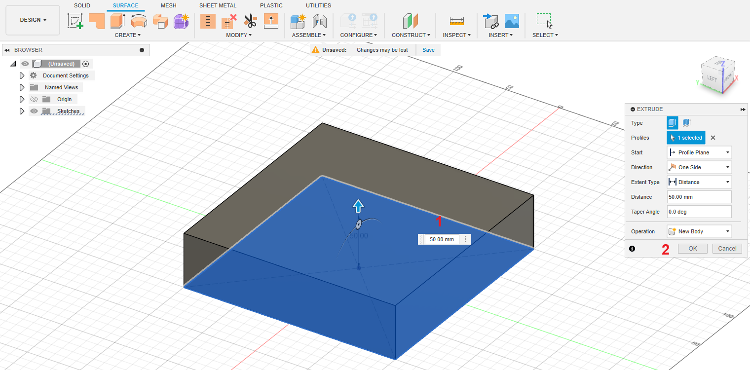Click the New Component icon

click(298, 21)
